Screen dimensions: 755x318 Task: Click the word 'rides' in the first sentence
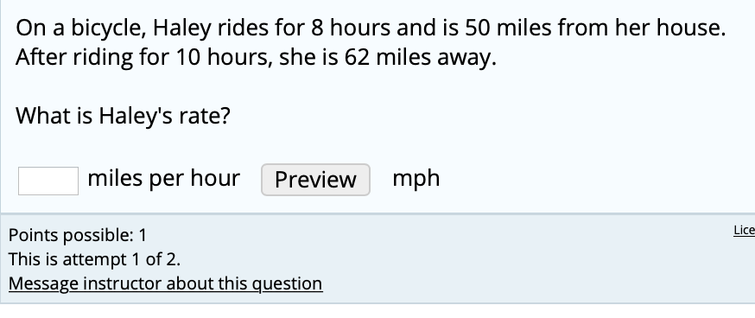tap(243, 28)
